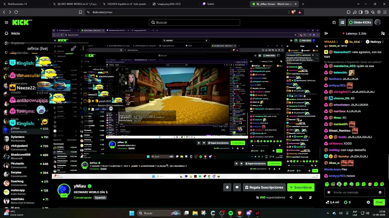Open Brave Shields icon in address bar

click(293, 12)
